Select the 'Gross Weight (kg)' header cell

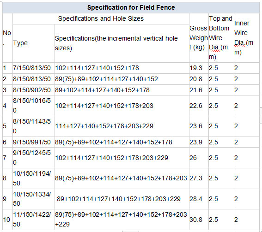click(199, 38)
